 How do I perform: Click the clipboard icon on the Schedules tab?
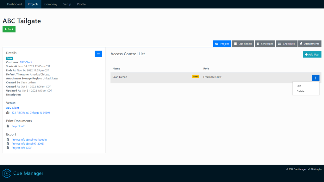point(258,44)
